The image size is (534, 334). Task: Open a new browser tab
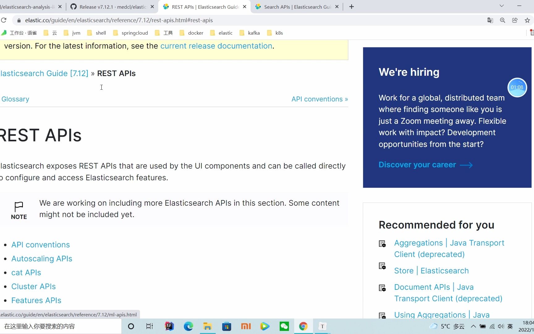pyautogui.click(x=351, y=7)
